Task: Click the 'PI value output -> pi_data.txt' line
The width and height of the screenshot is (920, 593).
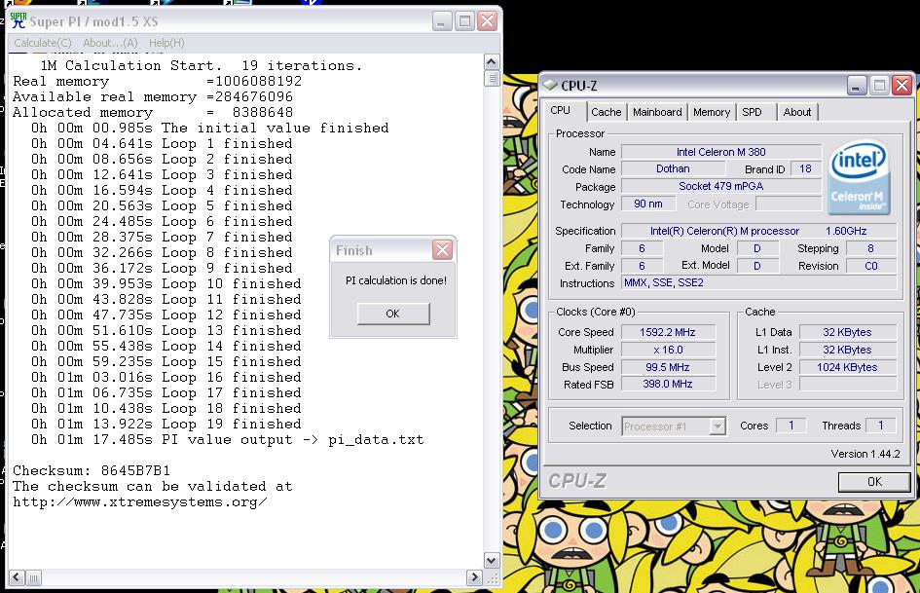Action: click(227, 440)
